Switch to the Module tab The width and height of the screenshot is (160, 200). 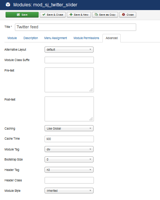(12, 38)
